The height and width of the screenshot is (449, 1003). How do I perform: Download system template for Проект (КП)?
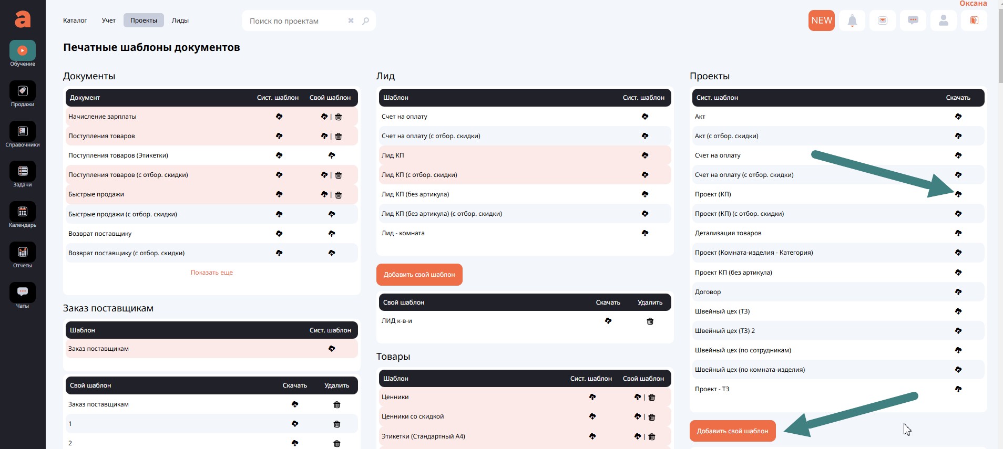tap(958, 194)
